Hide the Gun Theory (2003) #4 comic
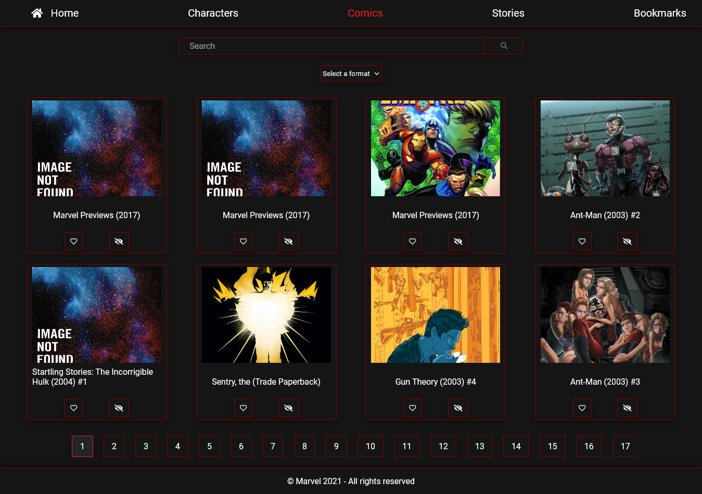 point(458,408)
